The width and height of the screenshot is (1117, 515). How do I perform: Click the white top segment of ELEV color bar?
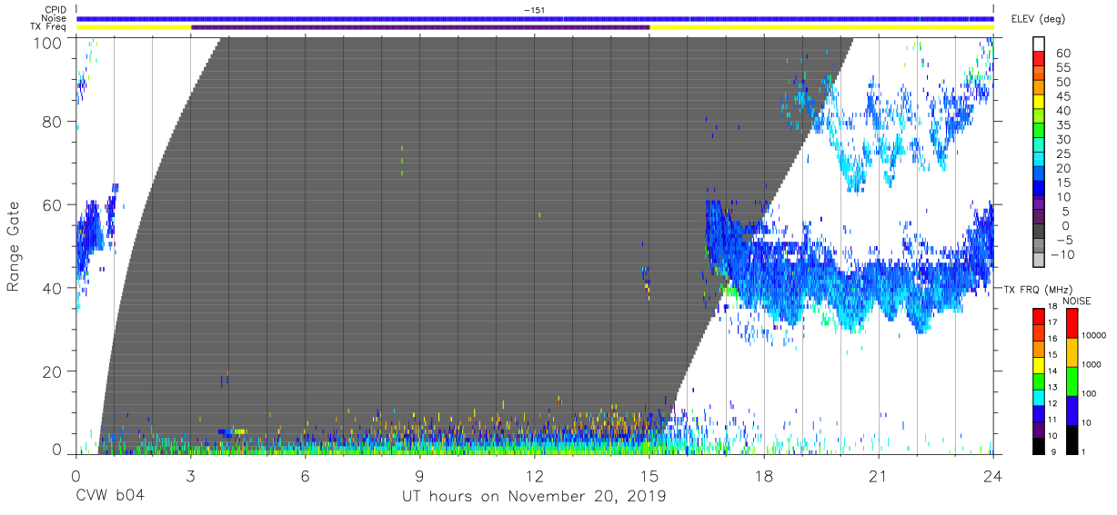click(x=1039, y=45)
